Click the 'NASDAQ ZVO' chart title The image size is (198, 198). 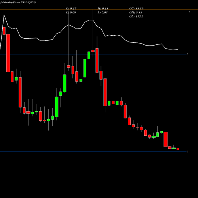pos(28,2)
